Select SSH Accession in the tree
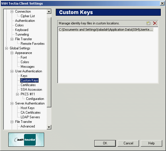This screenshot has height=151, width=166. (31, 90)
